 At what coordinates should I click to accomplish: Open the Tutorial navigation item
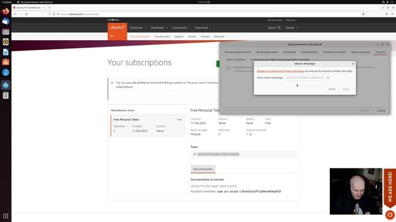click(205, 36)
